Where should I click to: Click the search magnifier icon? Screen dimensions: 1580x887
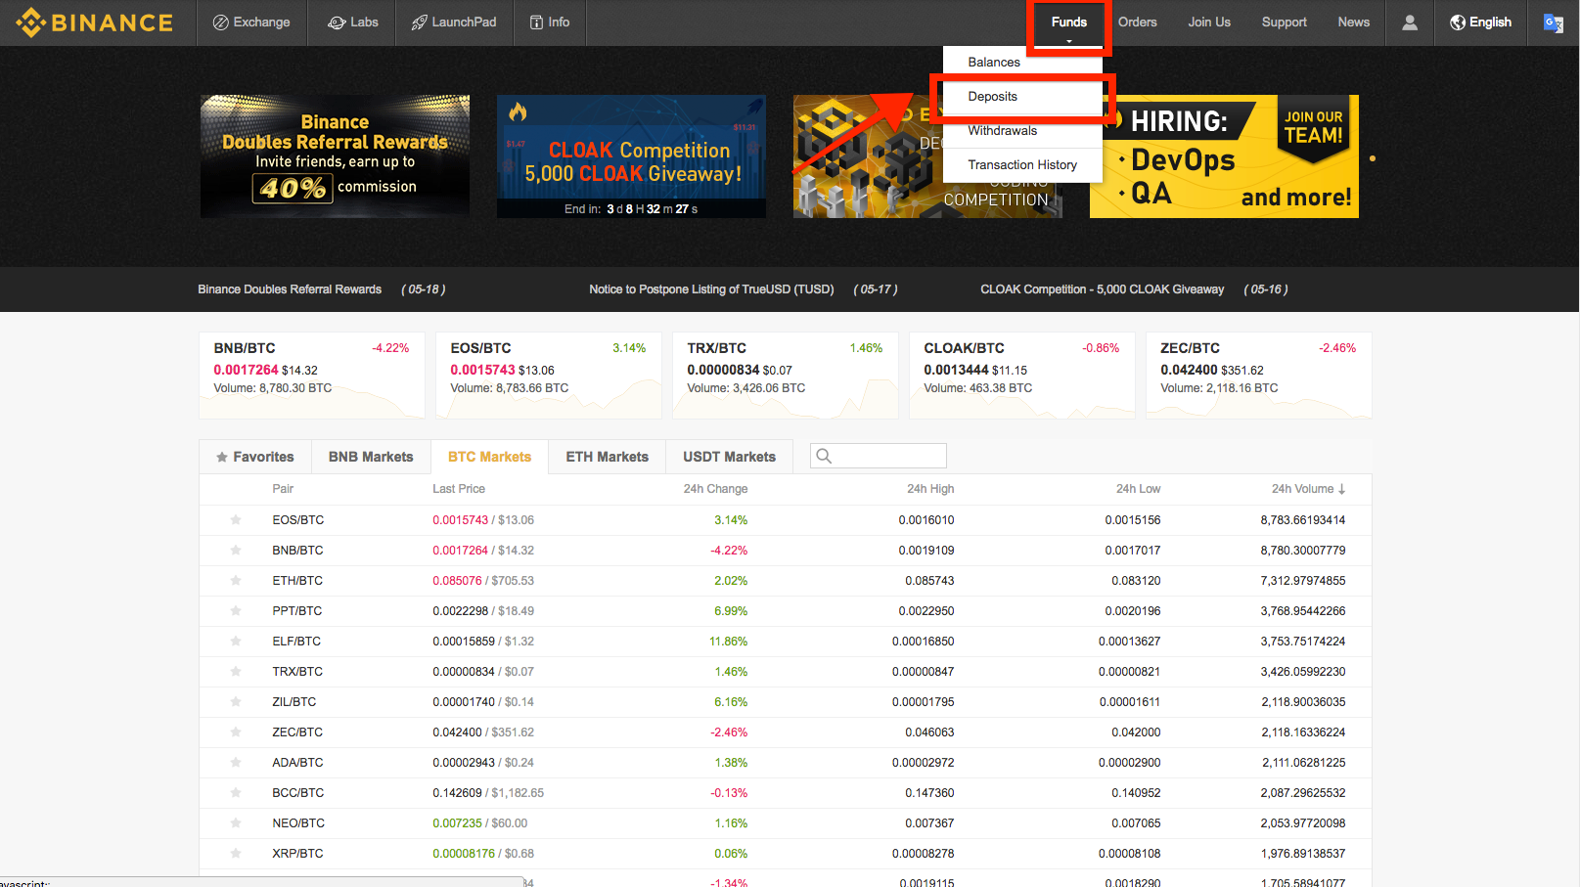824,456
